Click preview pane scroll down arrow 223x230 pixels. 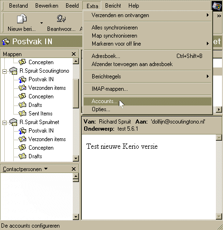pyautogui.click(x=219, y=216)
